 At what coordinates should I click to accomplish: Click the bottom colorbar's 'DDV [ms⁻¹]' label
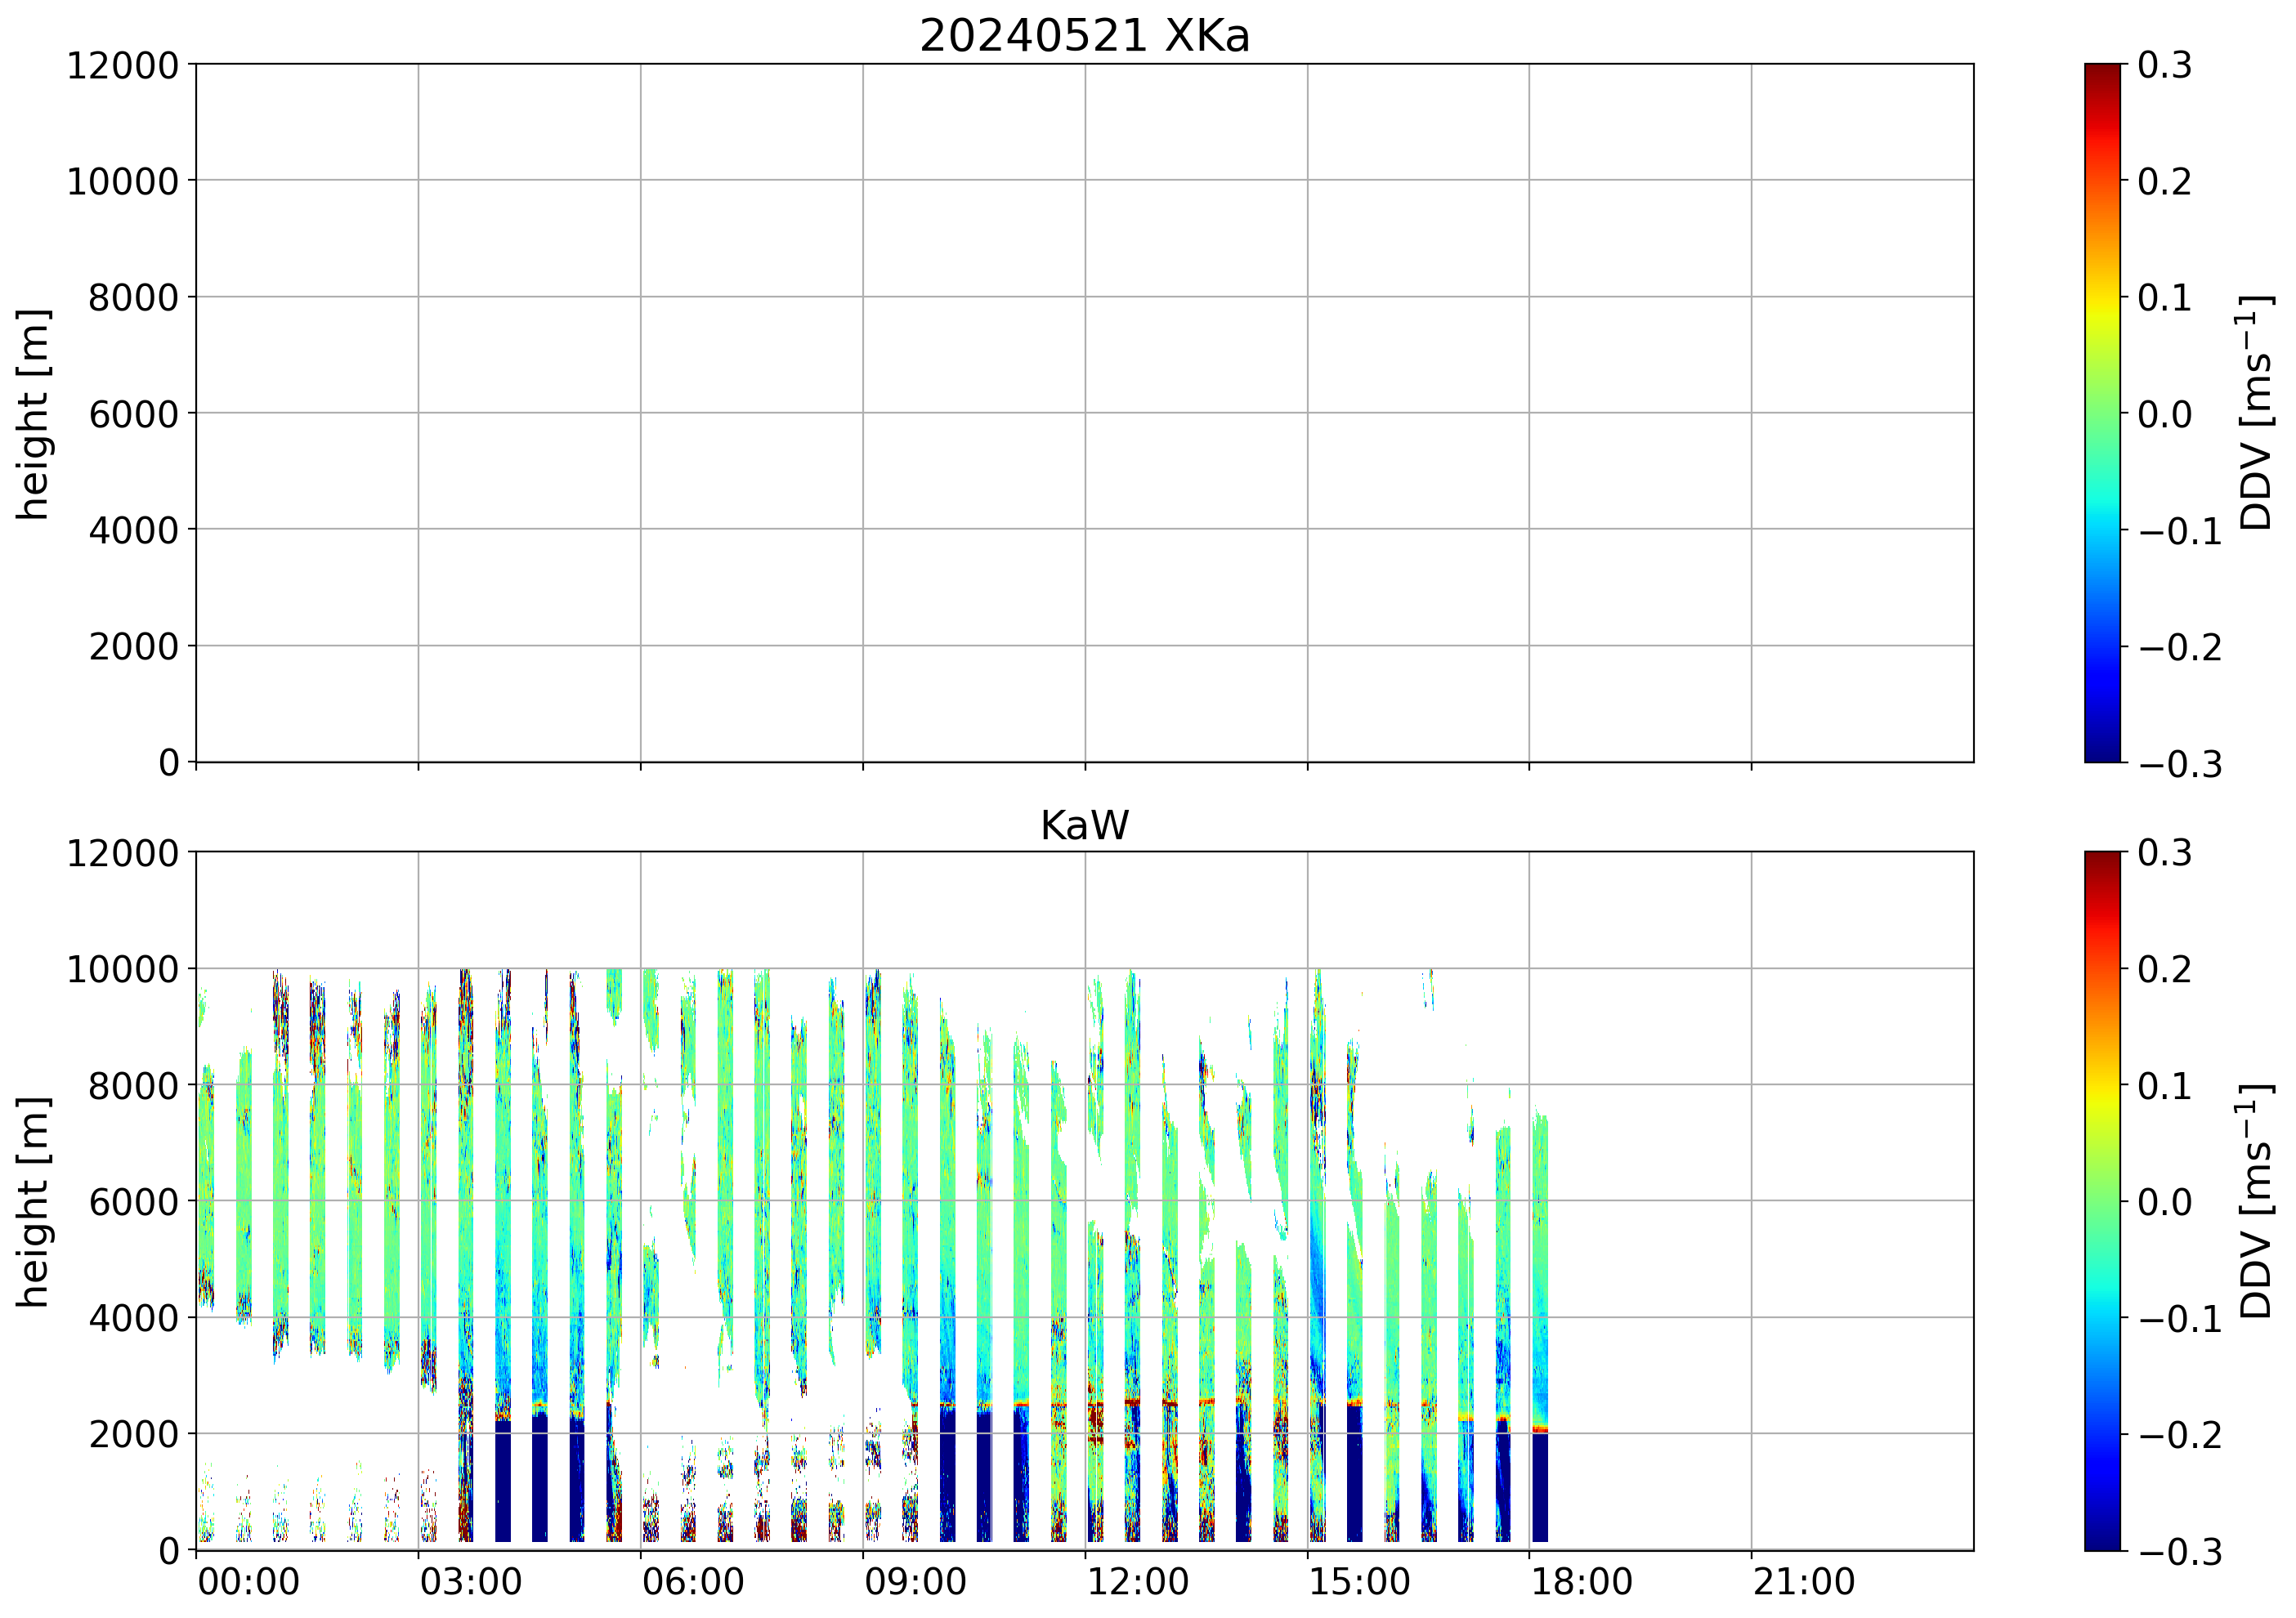pos(2256,1201)
